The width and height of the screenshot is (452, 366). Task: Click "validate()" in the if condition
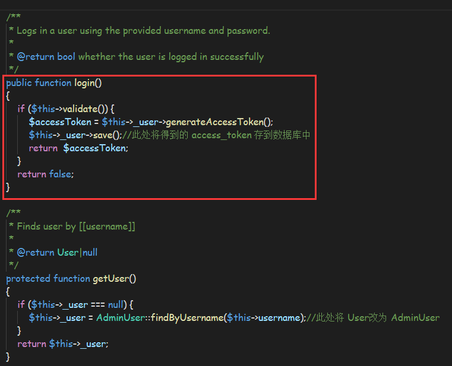pos(84,109)
